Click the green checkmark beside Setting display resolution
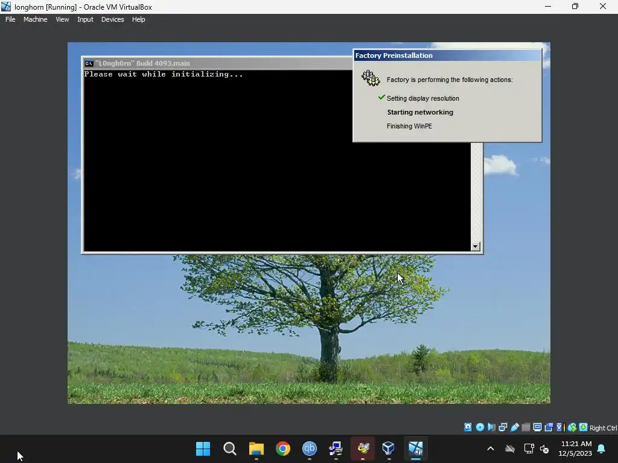 click(x=381, y=97)
